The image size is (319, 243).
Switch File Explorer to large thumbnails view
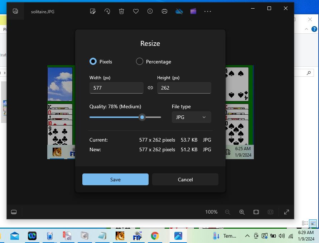(x=313, y=223)
